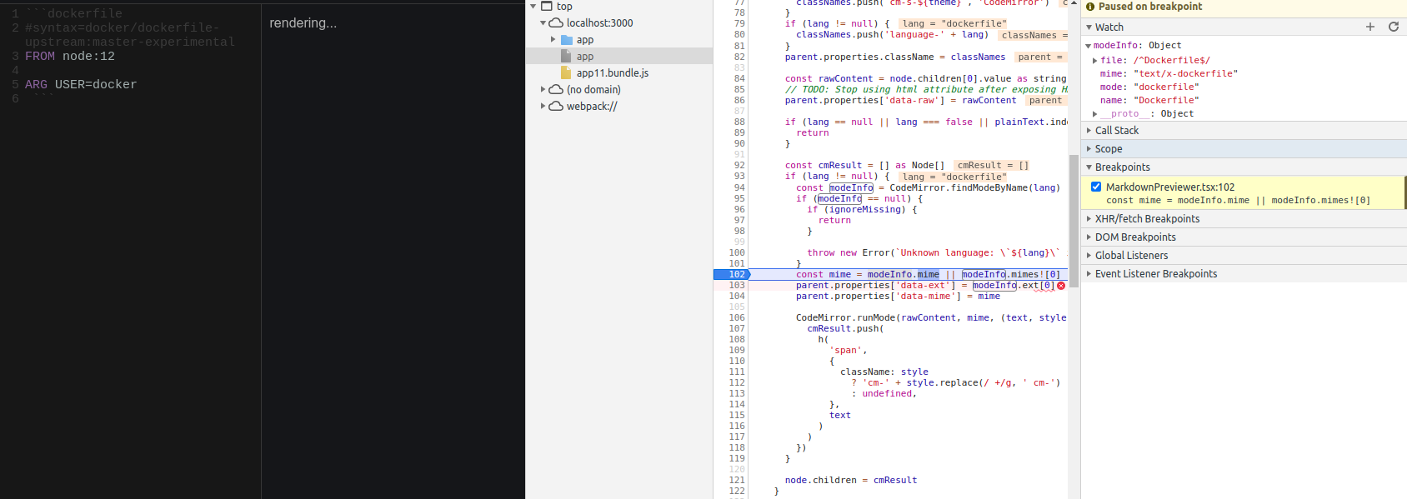
Task: Select the highlighted app file in tree
Action: click(x=619, y=57)
